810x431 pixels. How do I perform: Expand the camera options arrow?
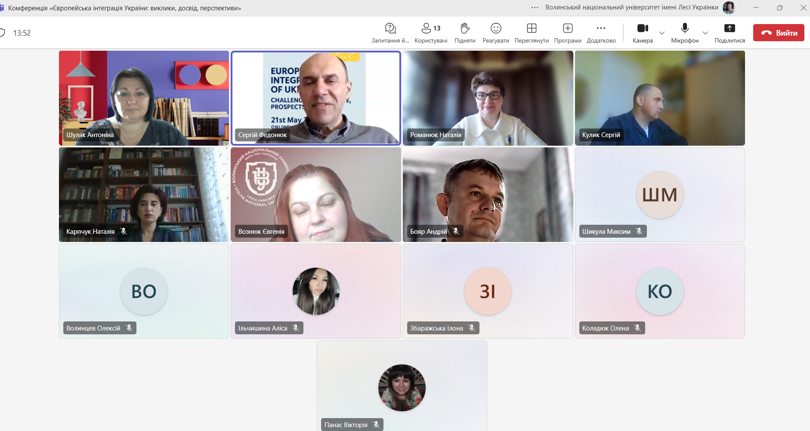[x=662, y=33]
